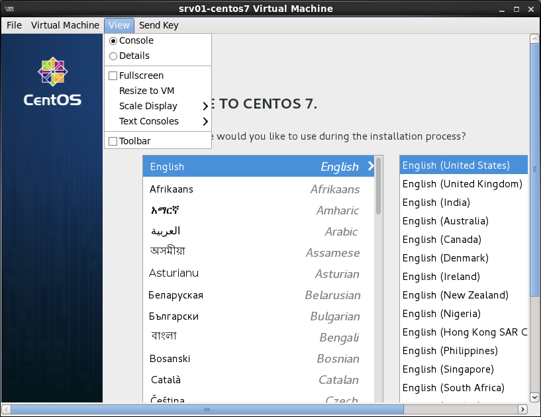Click the virt-manager icon in title bar
The width and height of the screenshot is (541, 417).
pyautogui.click(x=9, y=9)
